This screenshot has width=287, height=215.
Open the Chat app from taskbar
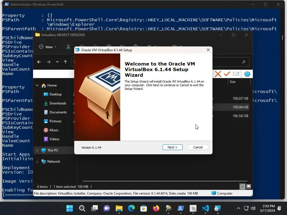click(107, 208)
